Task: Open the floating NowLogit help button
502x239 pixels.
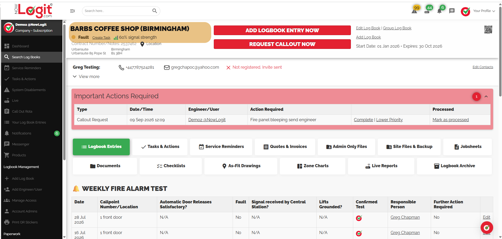Action: coord(487,228)
